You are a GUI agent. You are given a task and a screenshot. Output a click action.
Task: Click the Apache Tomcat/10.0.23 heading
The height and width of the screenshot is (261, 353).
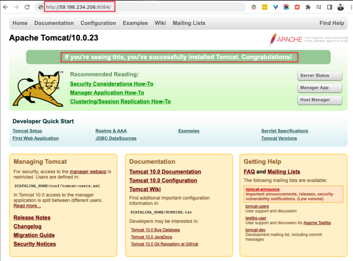pos(54,38)
